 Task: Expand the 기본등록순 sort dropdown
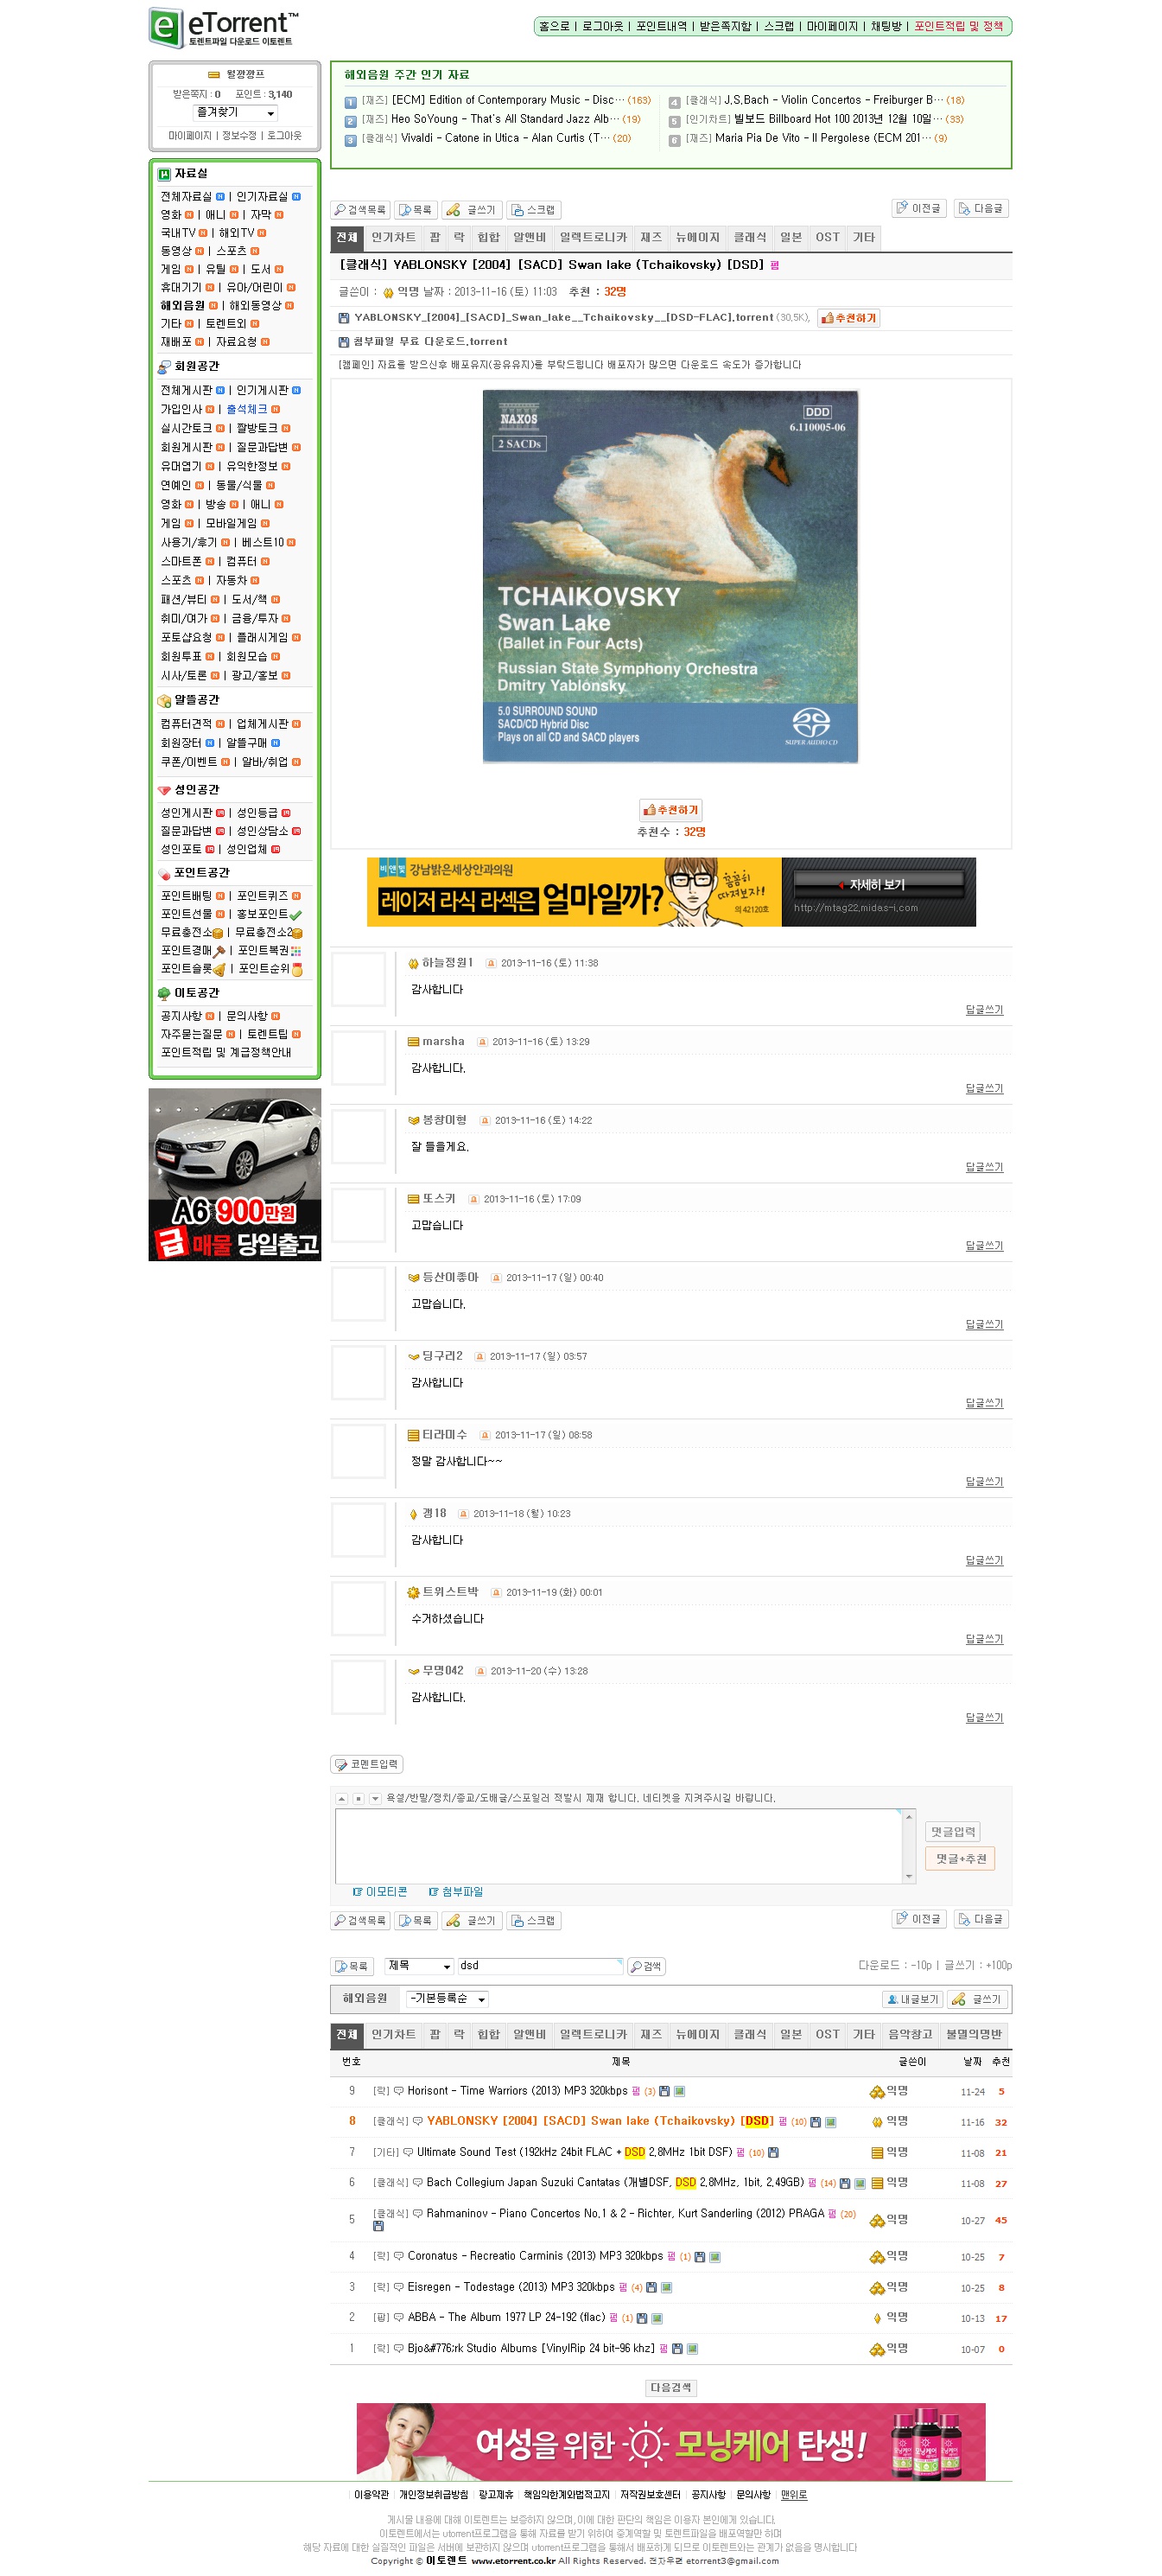(447, 1999)
